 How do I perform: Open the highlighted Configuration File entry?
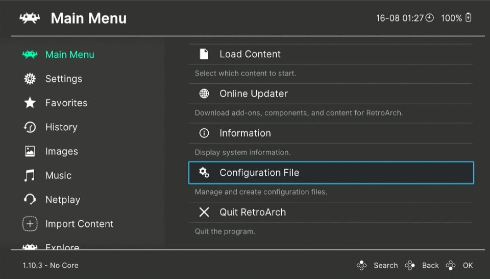coord(331,173)
